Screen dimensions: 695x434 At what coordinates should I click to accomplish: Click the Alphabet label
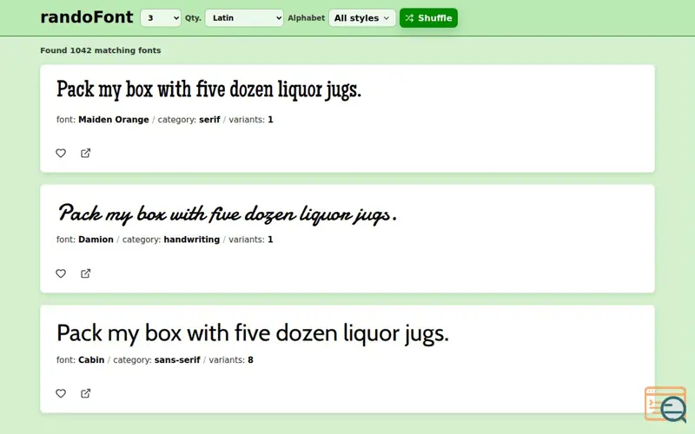307,18
